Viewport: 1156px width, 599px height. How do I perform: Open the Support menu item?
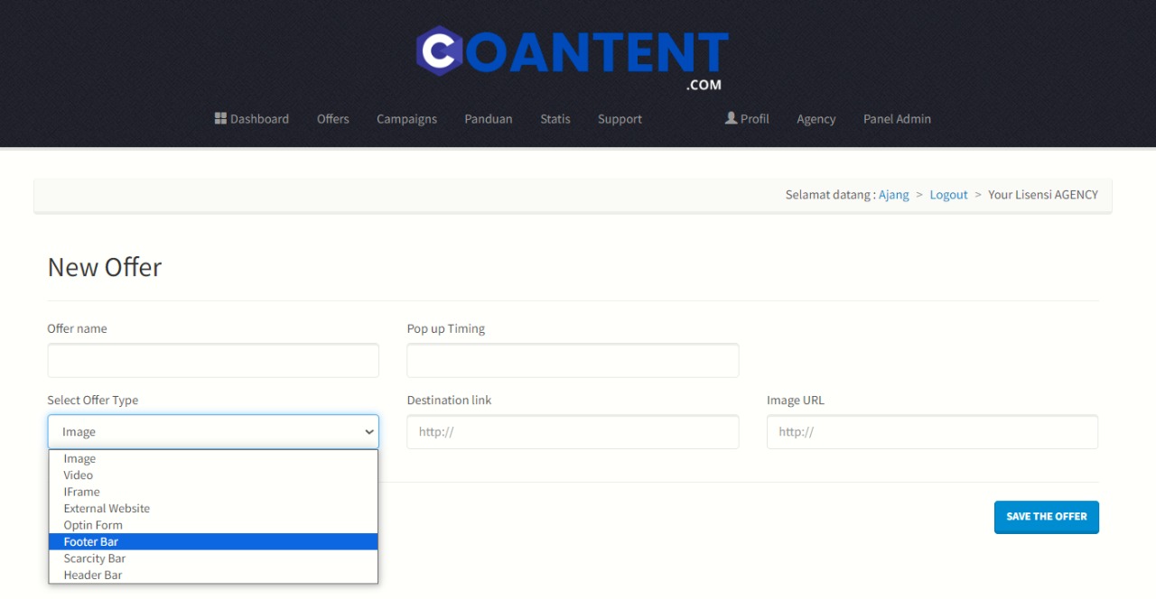tap(620, 119)
